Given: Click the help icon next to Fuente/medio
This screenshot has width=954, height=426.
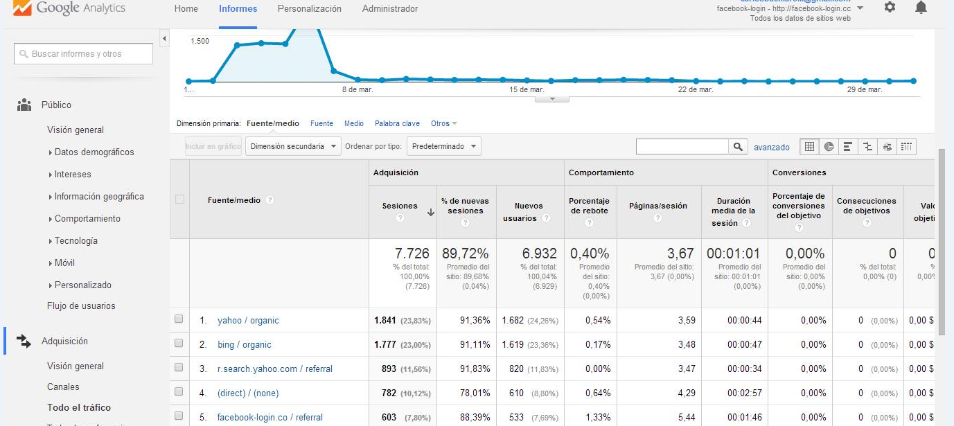Looking at the screenshot, I should click(270, 200).
